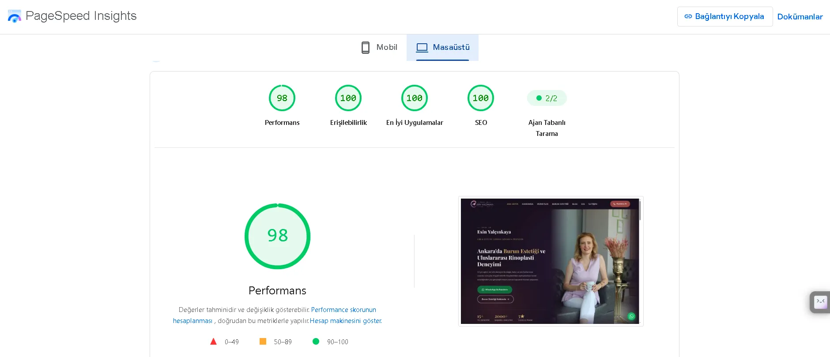Click the floating collapse widget on the right edge
This screenshot has height=357, width=830.
(x=820, y=302)
